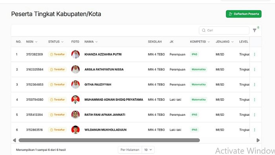The width and height of the screenshot is (275, 155).
Task: Click Laki-laki in Wildanun's row
Action: point(175,130)
